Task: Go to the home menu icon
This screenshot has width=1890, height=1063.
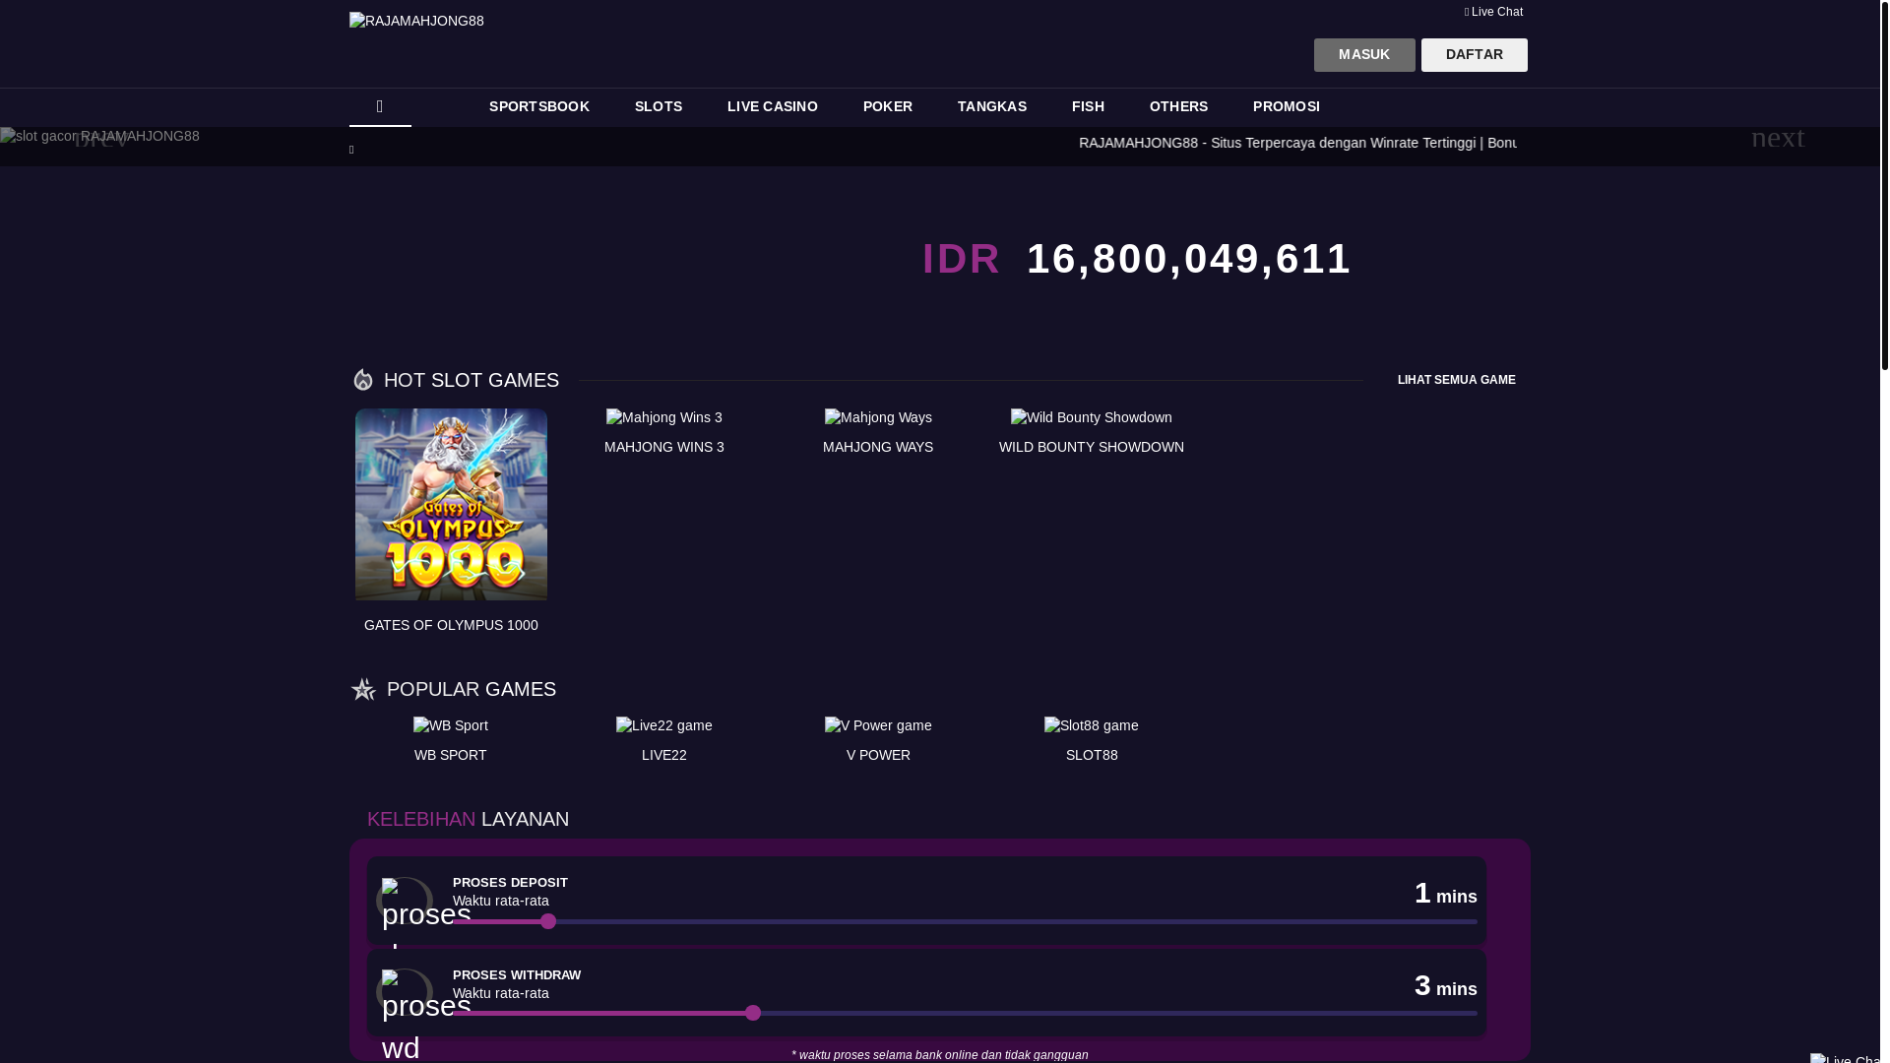Action: (x=380, y=106)
